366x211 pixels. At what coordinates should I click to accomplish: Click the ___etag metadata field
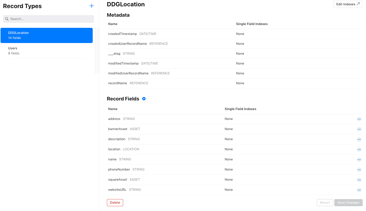click(114, 54)
